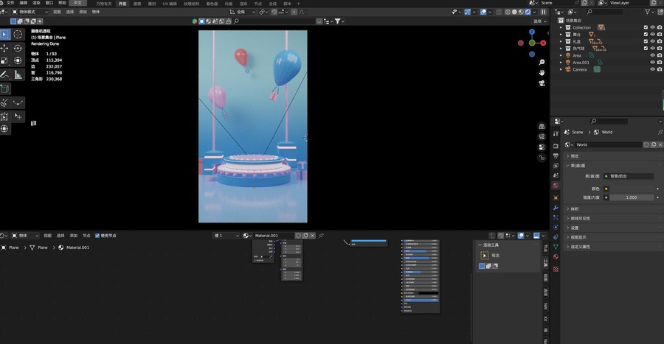Open the Object properties tab
This screenshot has width=664, height=344.
point(556,197)
